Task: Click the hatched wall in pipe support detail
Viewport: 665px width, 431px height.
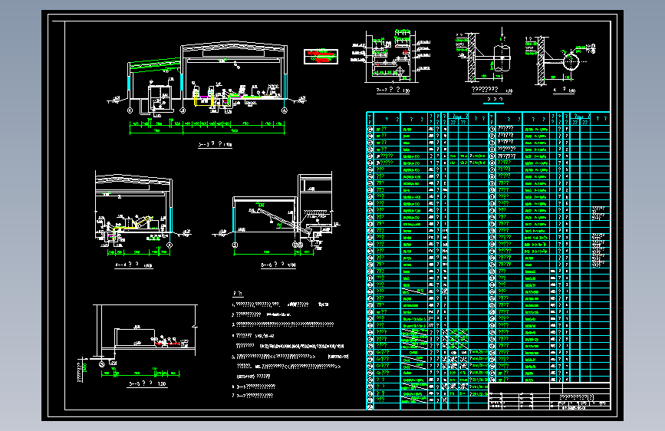Action: pyautogui.click(x=472, y=58)
